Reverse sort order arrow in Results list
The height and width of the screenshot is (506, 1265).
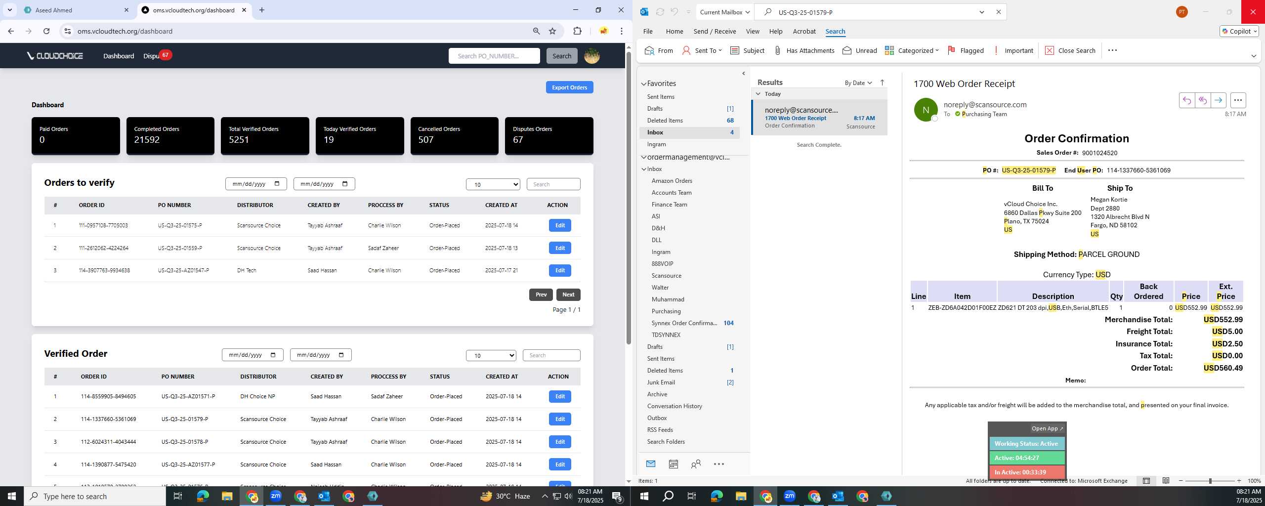click(x=882, y=83)
